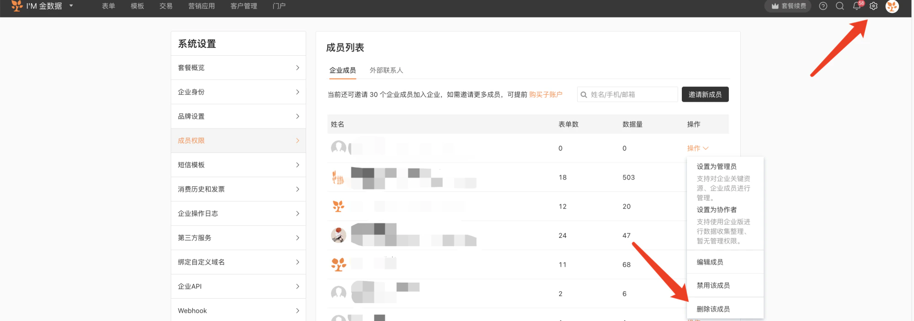Open the settings gear icon
Viewport: 914px width, 321px height.
click(873, 6)
